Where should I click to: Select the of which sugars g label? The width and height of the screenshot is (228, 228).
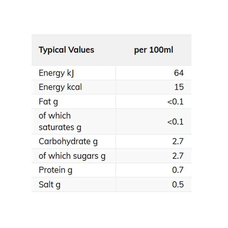[72, 156]
